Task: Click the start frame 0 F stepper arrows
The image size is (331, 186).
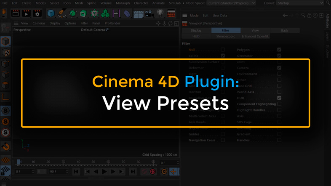Action: point(33,171)
